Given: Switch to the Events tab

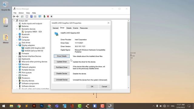Looking at the screenshot, I should click(75, 28).
